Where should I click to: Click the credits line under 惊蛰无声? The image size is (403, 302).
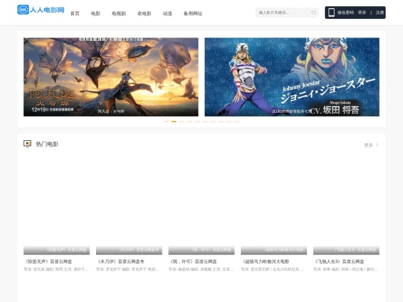coord(56,269)
